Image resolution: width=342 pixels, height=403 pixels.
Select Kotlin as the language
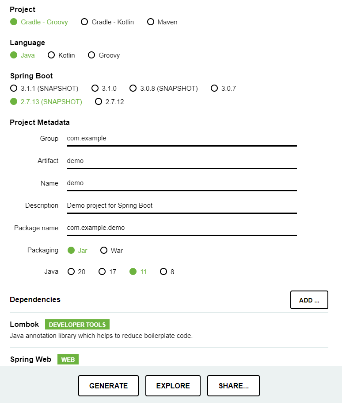click(x=51, y=55)
